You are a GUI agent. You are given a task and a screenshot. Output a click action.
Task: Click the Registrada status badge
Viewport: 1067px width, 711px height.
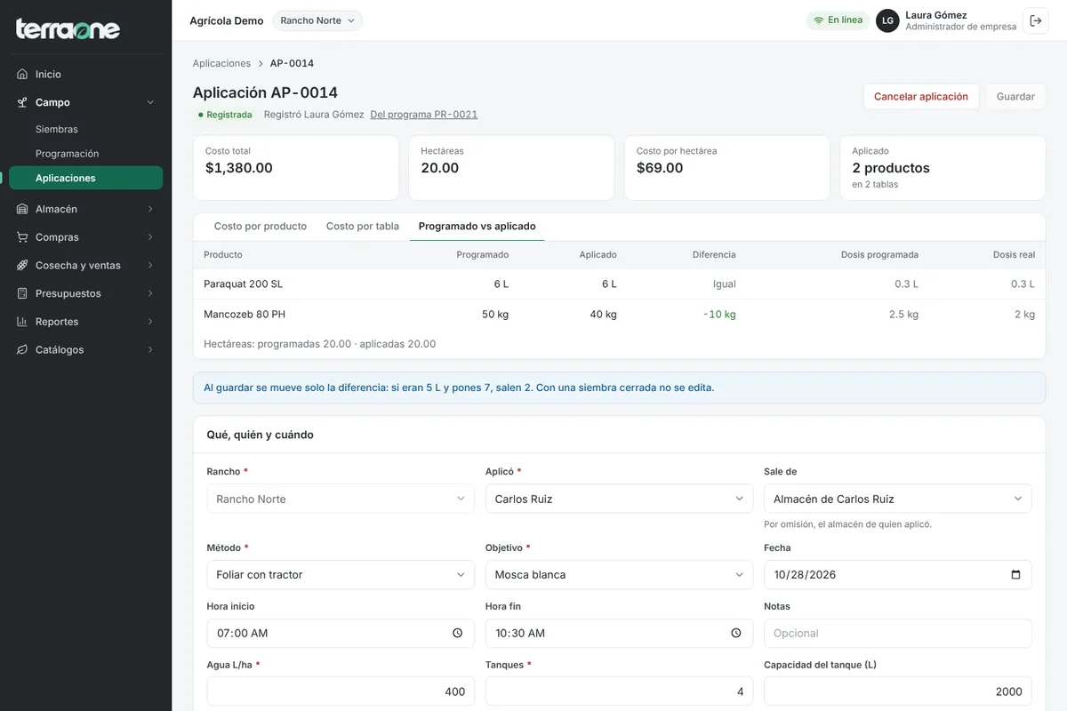click(225, 115)
